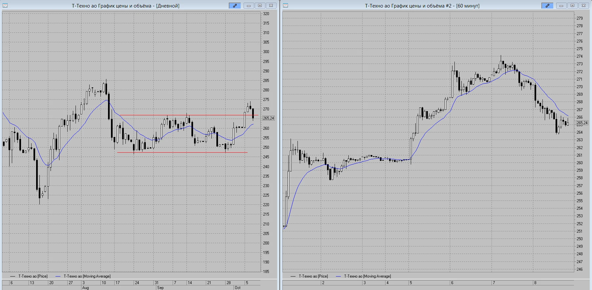
Task: Toggle the link-anchor icon on the daily chart
Action: coord(235,6)
